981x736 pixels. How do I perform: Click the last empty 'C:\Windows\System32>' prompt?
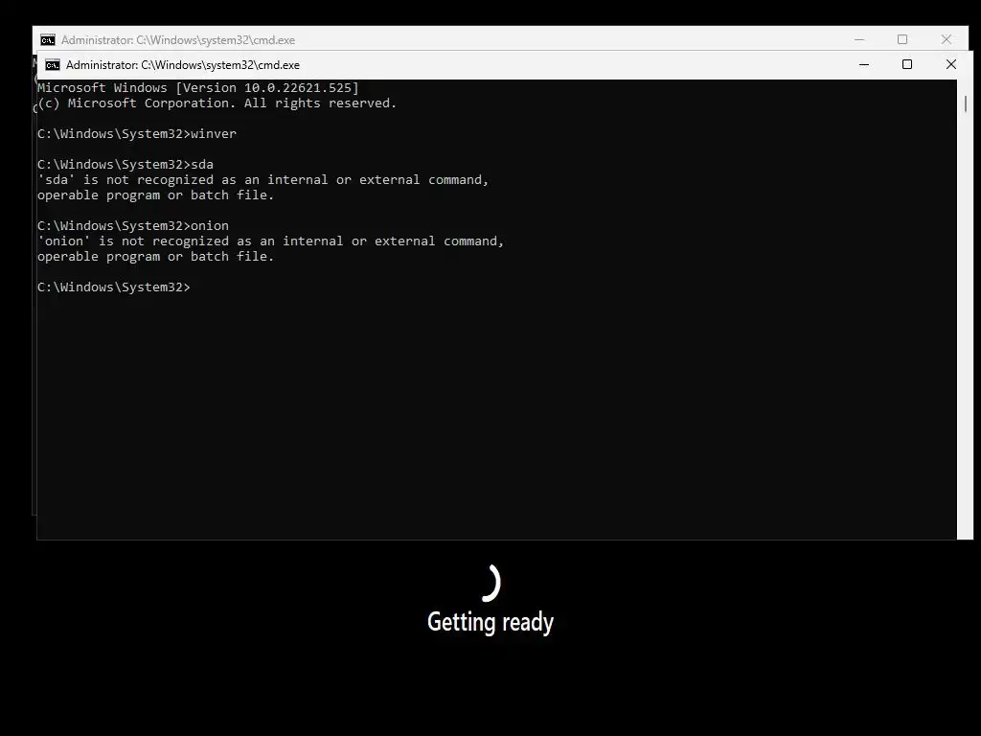pyautogui.click(x=114, y=287)
